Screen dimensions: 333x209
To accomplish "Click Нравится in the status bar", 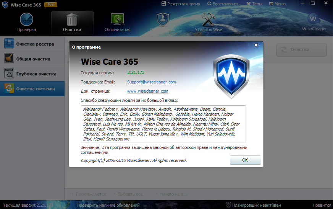I will pyautogui.click(x=322, y=205).
